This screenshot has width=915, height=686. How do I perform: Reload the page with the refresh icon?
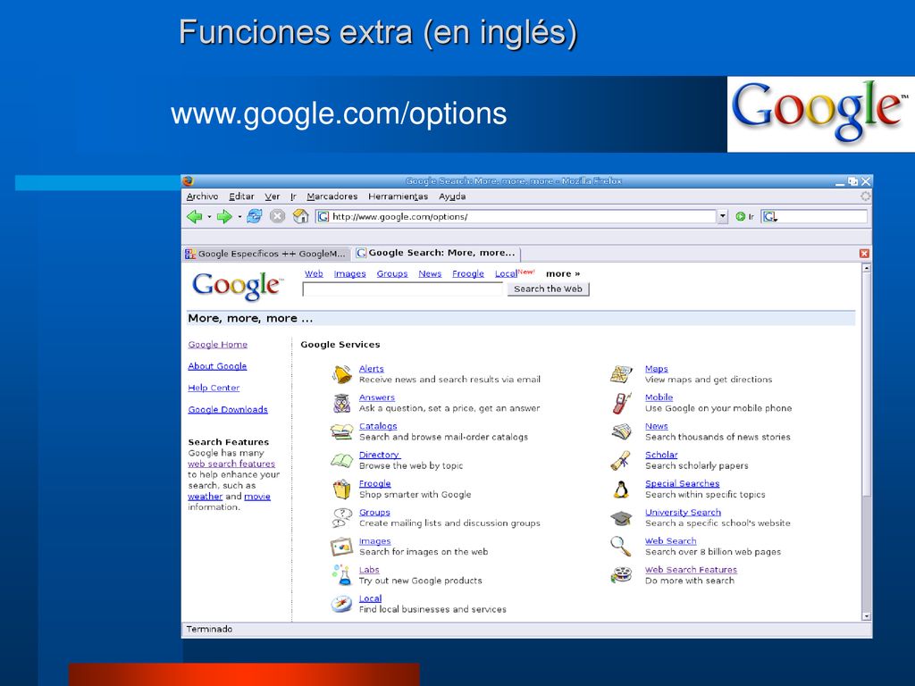(255, 216)
